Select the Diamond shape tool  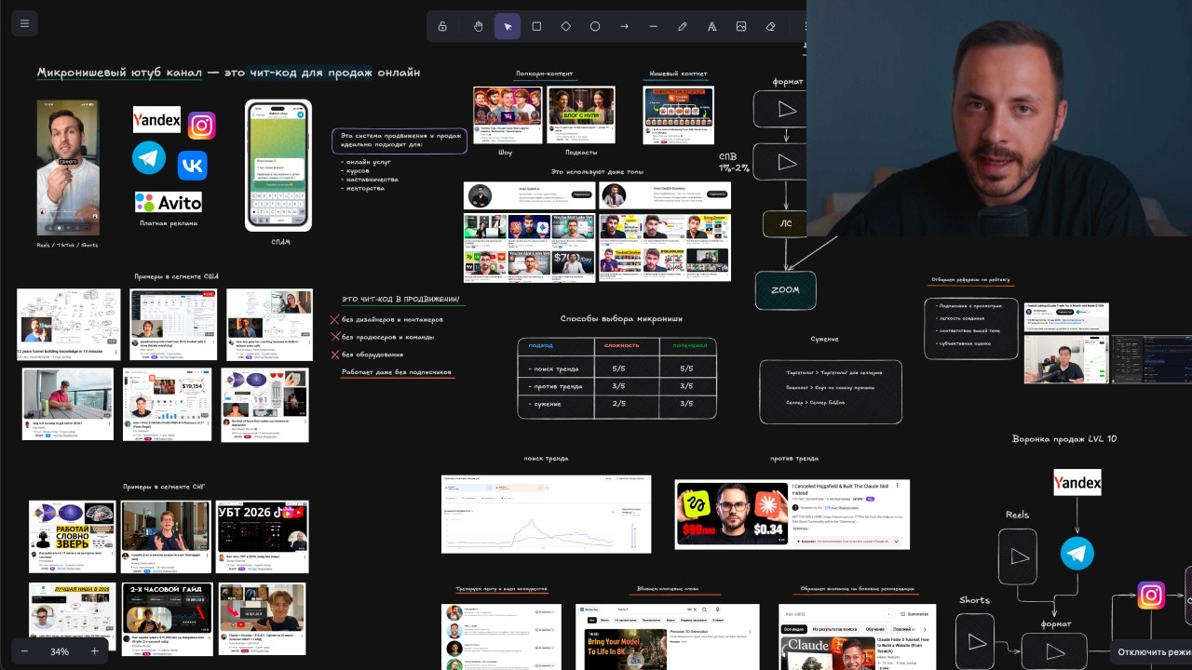point(565,26)
